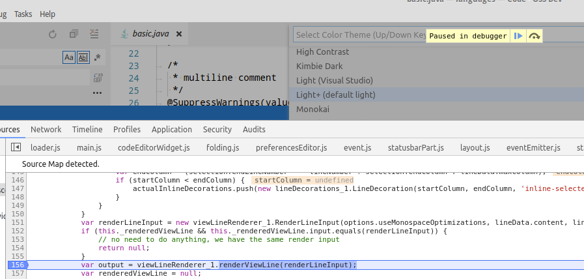The image size is (584, 279).
Task: Open loader.js source tab
Action: 46,148
